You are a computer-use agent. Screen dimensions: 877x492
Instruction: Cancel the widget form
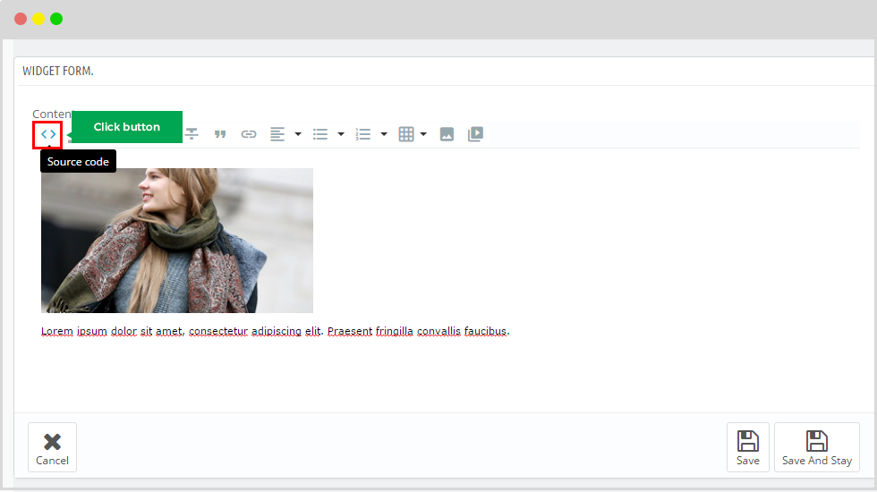(52, 447)
